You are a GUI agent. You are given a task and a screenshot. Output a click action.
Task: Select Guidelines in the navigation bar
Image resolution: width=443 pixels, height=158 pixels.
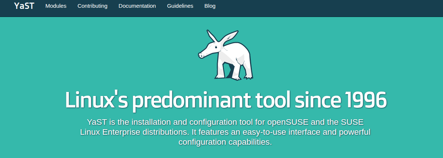(x=180, y=6)
